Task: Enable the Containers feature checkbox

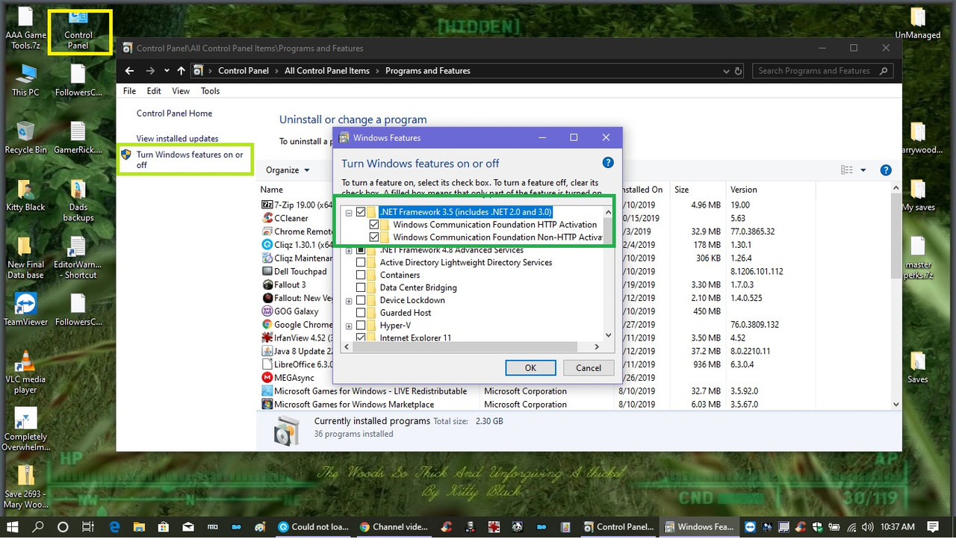Action: tap(361, 275)
